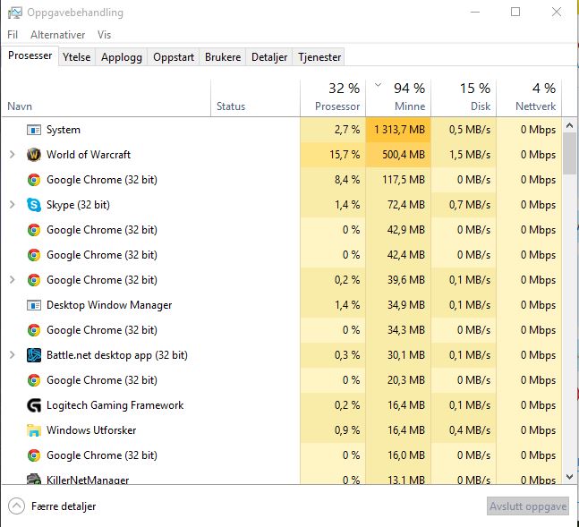Maximize the Oppgavebehandling window
Image resolution: width=579 pixels, height=527 pixels.
(515, 12)
